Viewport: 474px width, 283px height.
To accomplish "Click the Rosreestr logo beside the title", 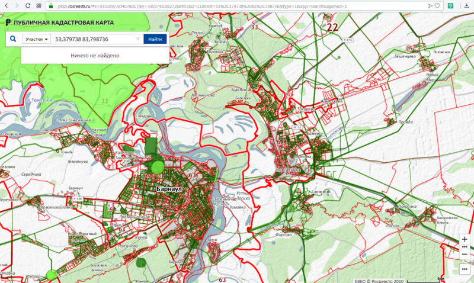I will click(x=8, y=22).
